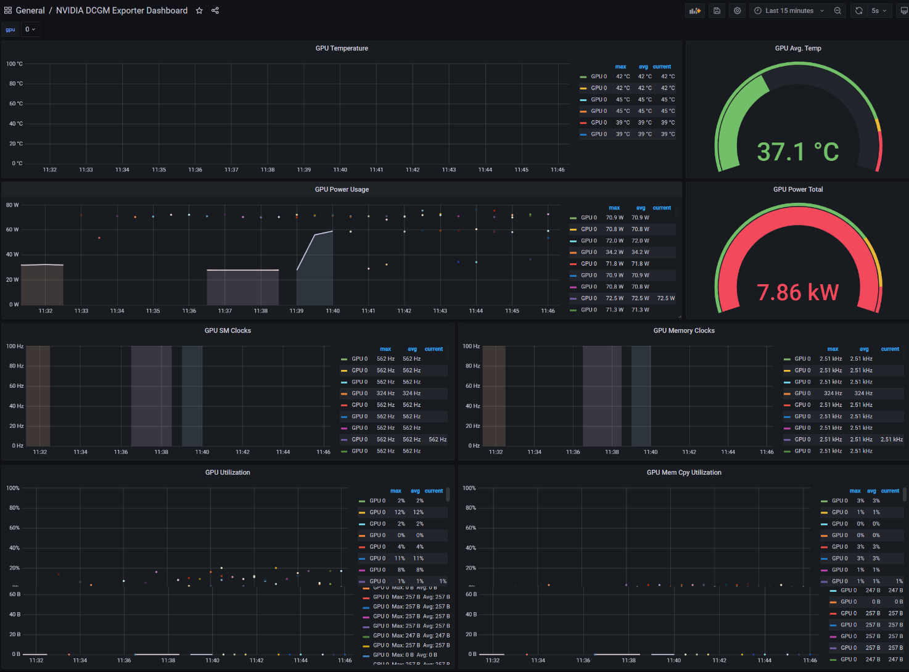This screenshot has height=672, width=909.
Task: Open the 5s refresh interval dropdown
Action: [x=879, y=10]
